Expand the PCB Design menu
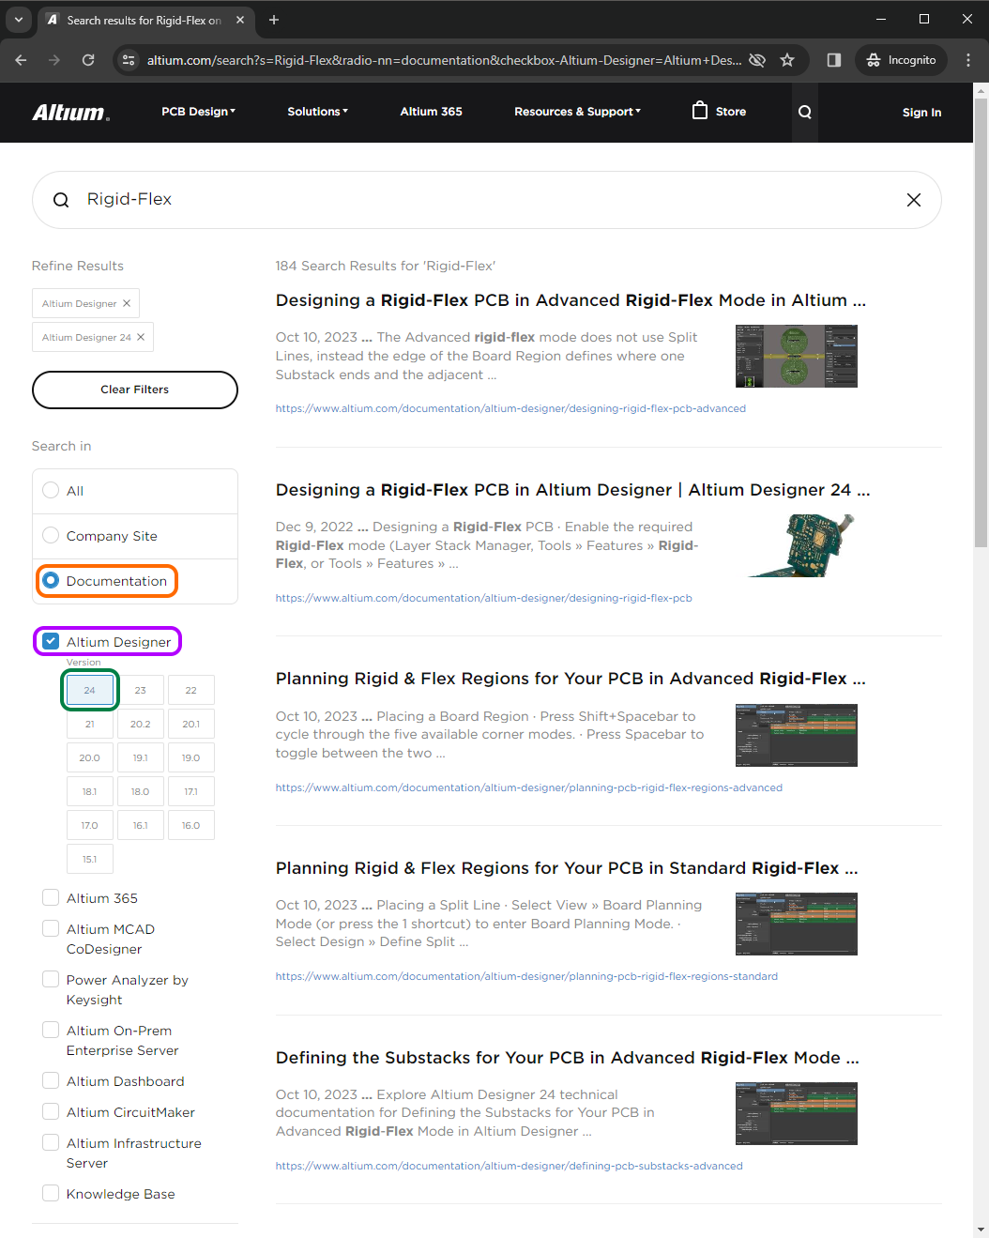The image size is (989, 1238). (x=198, y=112)
